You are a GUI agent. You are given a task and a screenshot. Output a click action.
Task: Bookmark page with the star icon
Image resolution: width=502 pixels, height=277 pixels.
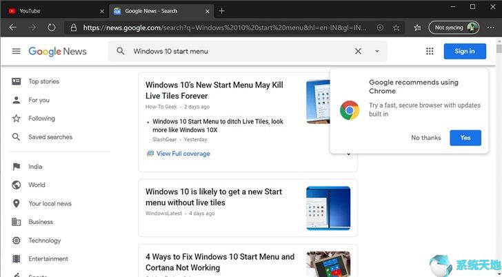(x=396, y=28)
